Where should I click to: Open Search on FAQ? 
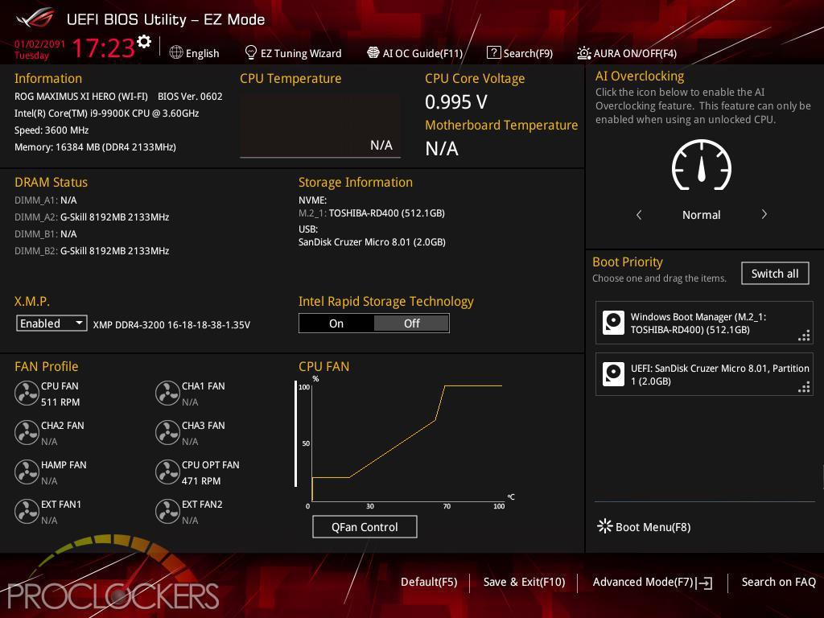click(778, 582)
